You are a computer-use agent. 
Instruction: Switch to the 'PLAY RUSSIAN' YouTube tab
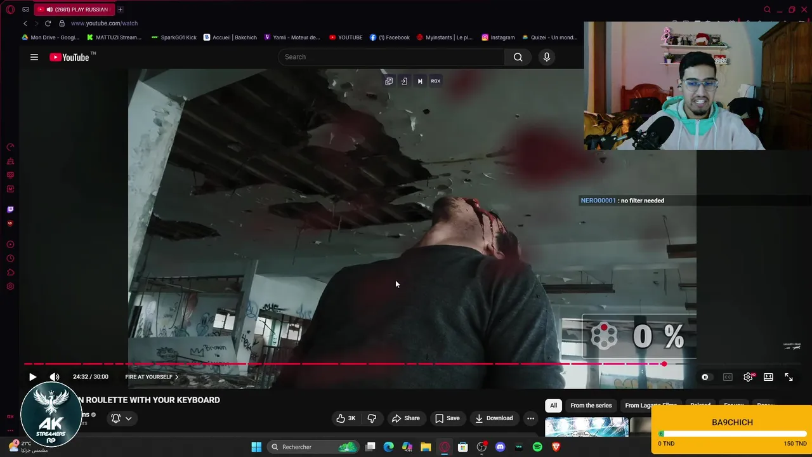coord(73,10)
